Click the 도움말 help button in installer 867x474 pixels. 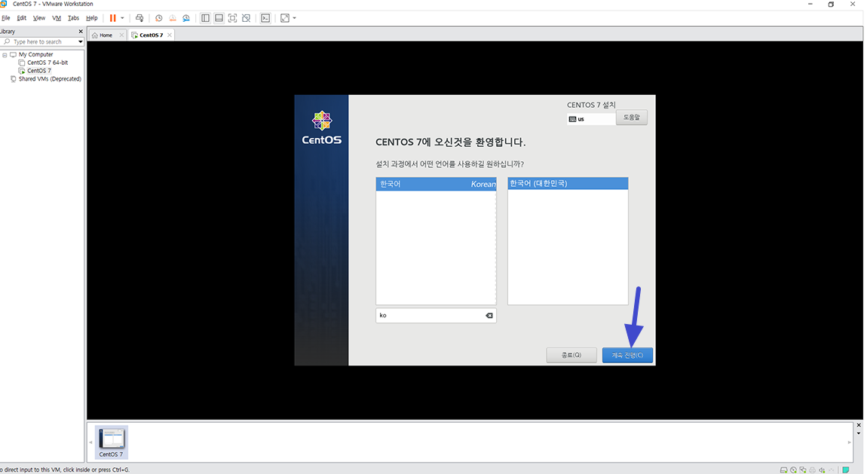click(x=632, y=117)
